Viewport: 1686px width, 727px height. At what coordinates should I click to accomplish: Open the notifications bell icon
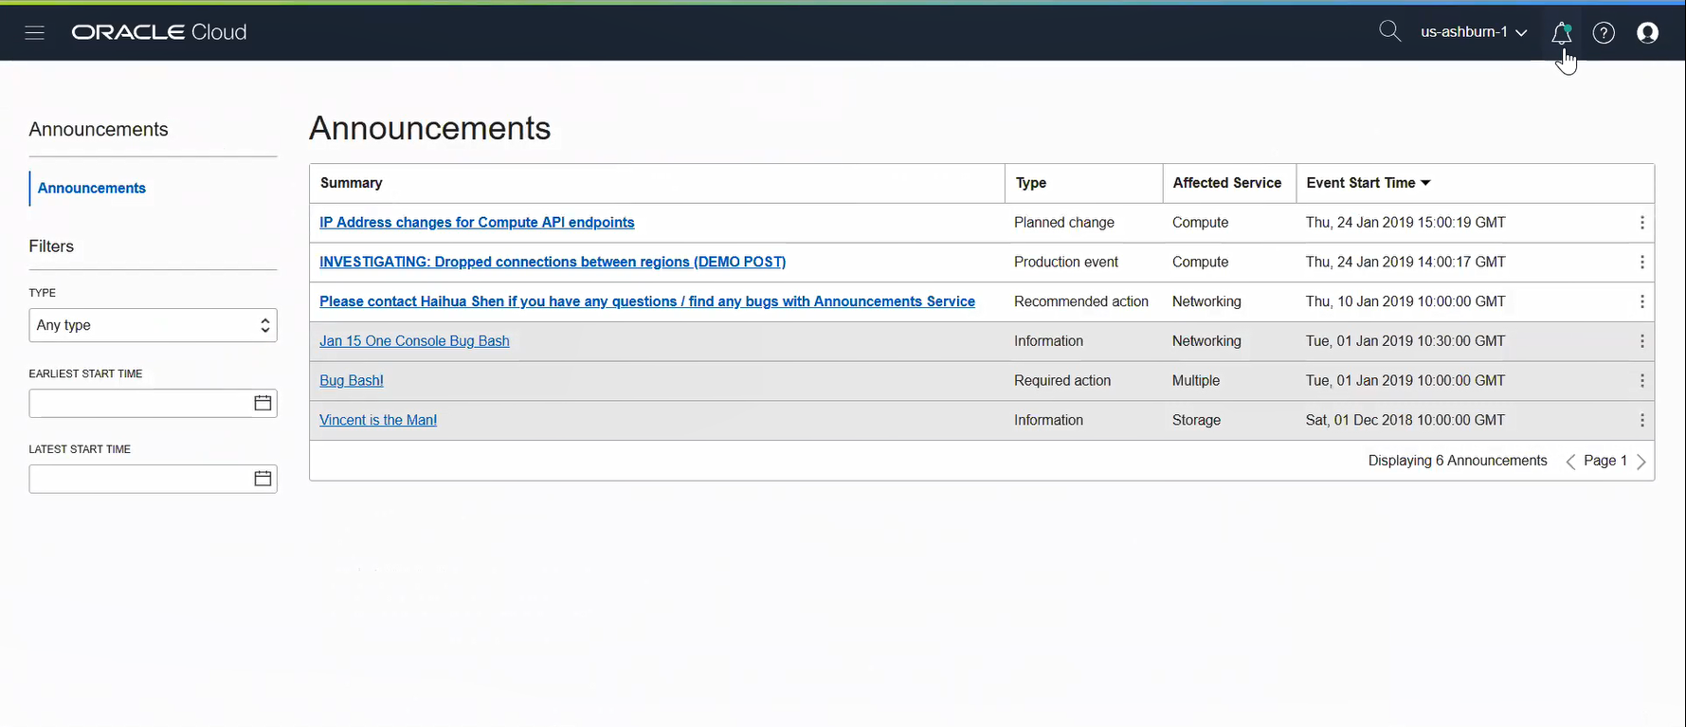1561,33
